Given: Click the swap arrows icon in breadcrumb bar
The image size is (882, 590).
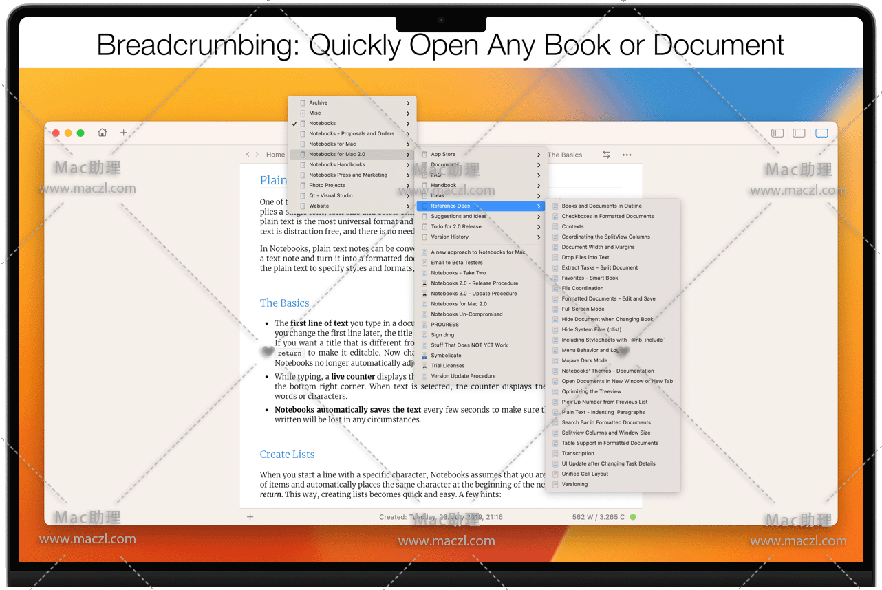Looking at the screenshot, I should tap(606, 155).
